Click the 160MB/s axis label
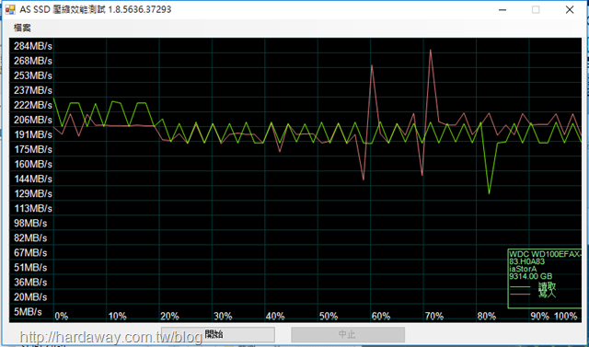Screen dimensions: 589x347 click(33, 164)
